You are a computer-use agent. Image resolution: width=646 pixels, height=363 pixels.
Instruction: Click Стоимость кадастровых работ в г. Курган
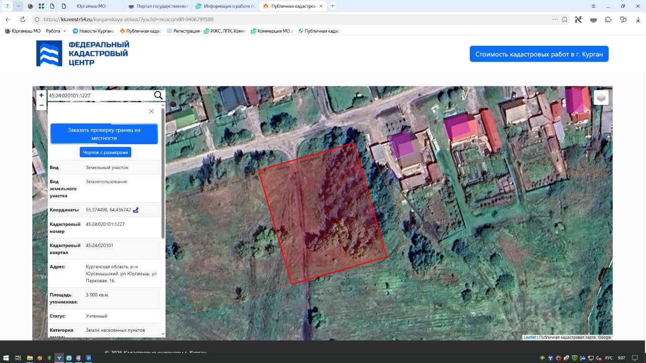(x=539, y=54)
